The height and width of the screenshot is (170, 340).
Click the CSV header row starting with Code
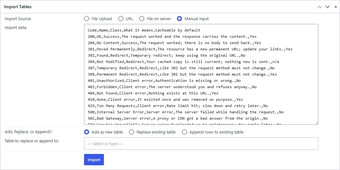(x=144, y=30)
